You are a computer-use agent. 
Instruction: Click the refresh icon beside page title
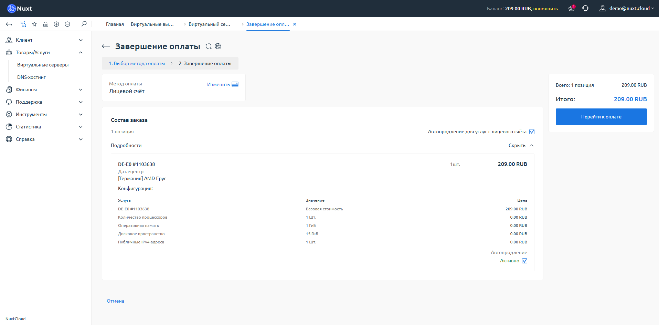[209, 46]
